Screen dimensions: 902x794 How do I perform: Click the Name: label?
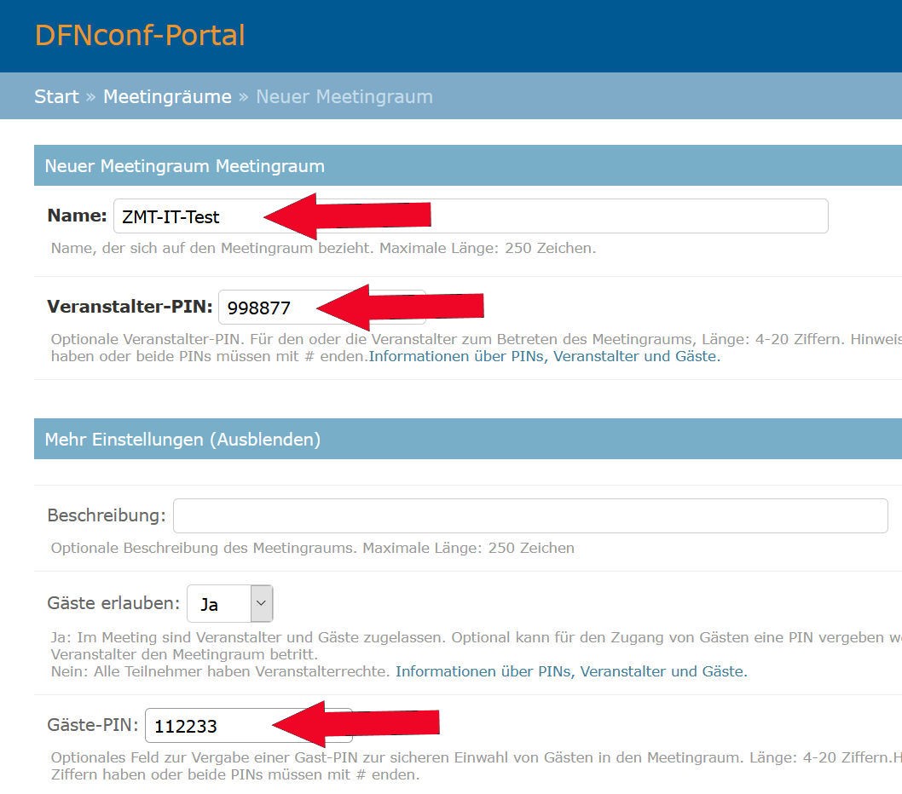(x=77, y=216)
